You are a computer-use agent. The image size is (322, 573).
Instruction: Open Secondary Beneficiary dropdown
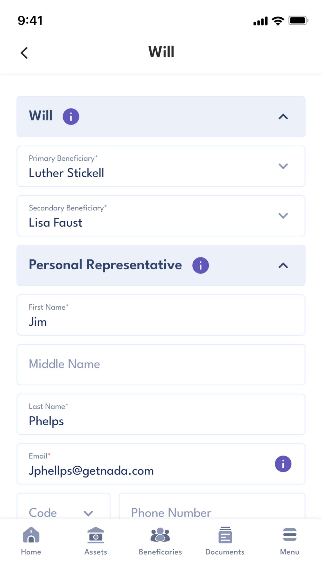click(161, 216)
